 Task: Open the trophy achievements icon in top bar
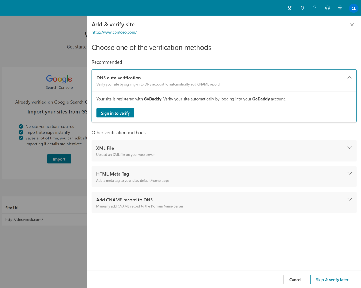click(289, 8)
